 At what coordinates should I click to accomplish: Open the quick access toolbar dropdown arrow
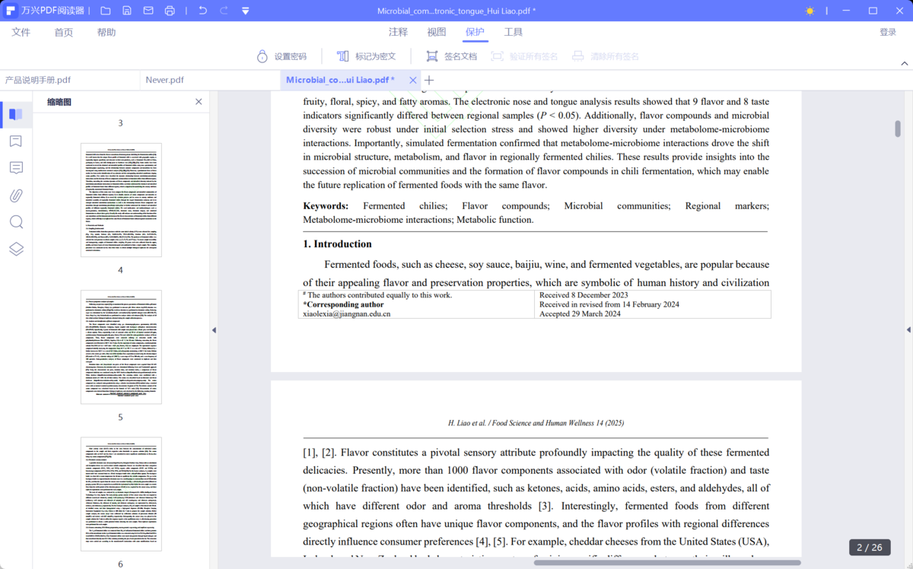coord(245,11)
